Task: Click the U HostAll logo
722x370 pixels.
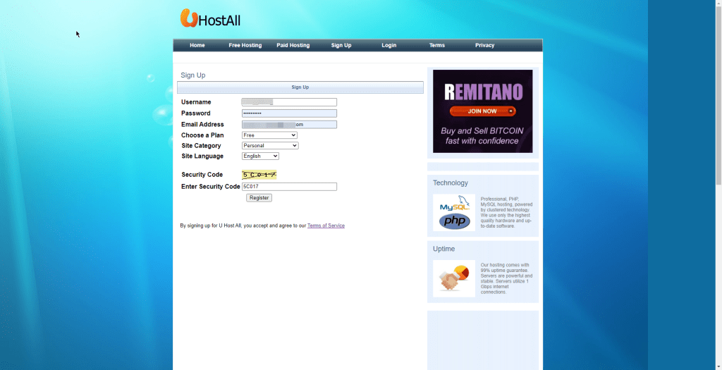Action: (210, 19)
